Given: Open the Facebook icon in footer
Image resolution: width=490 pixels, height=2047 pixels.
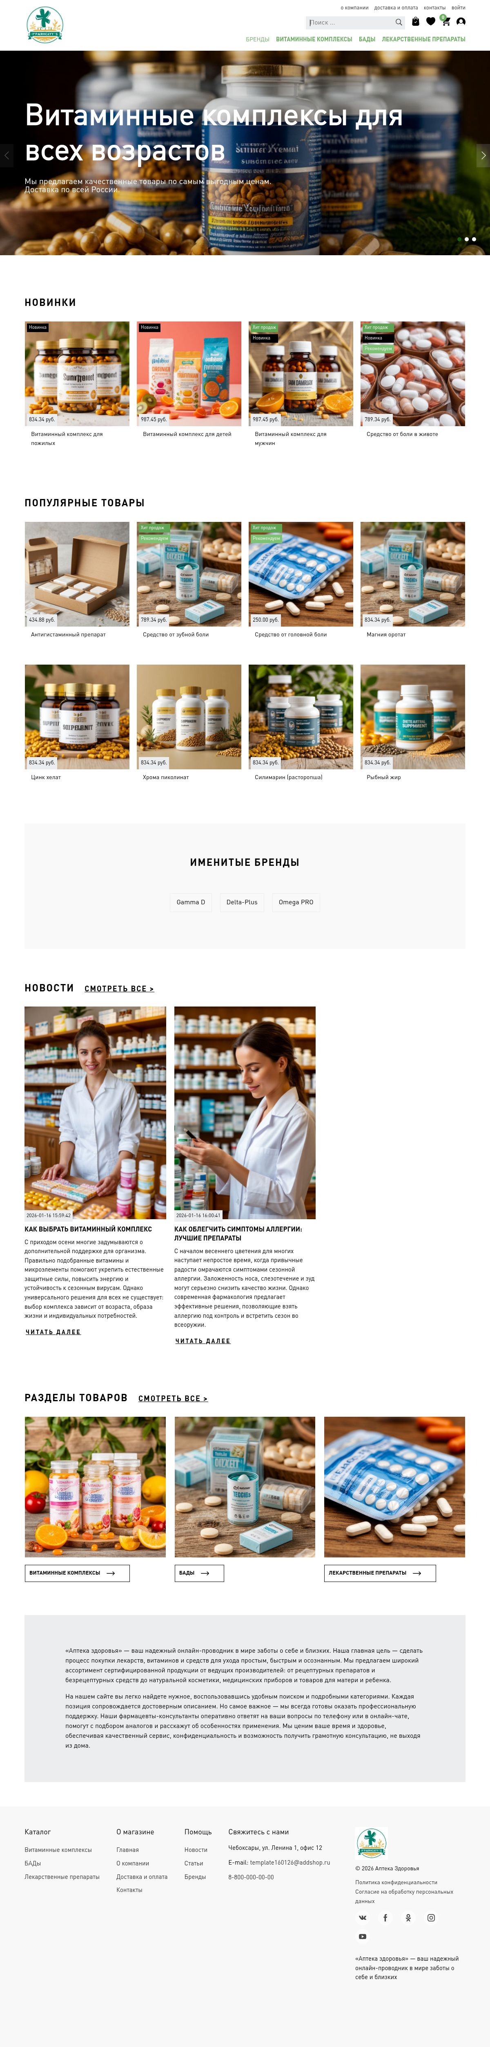Looking at the screenshot, I should click(385, 1917).
